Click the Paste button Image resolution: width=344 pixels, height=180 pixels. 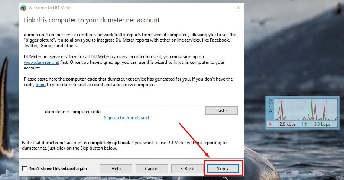(x=221, y=111)
